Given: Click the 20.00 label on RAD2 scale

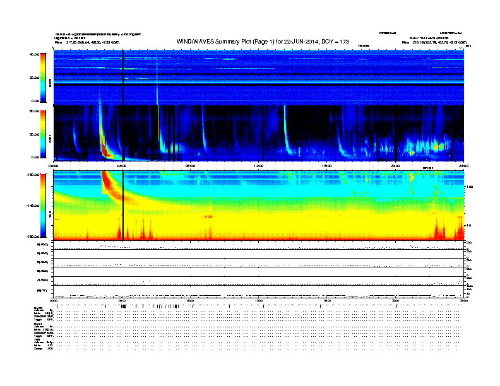Looking at the screenshot, I should tap(35, 78).
